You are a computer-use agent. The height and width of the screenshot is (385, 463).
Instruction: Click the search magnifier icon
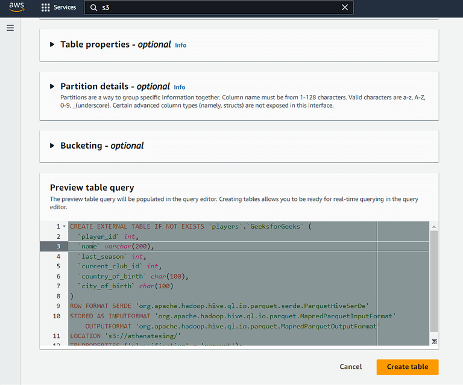[93, 8]
